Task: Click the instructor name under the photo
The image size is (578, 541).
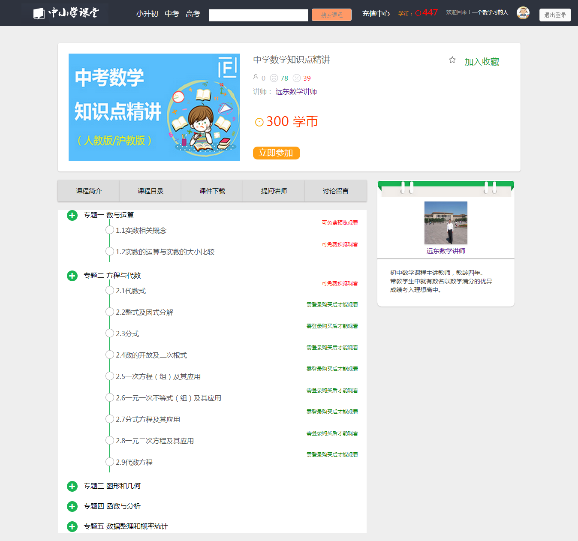Action: 446,251
